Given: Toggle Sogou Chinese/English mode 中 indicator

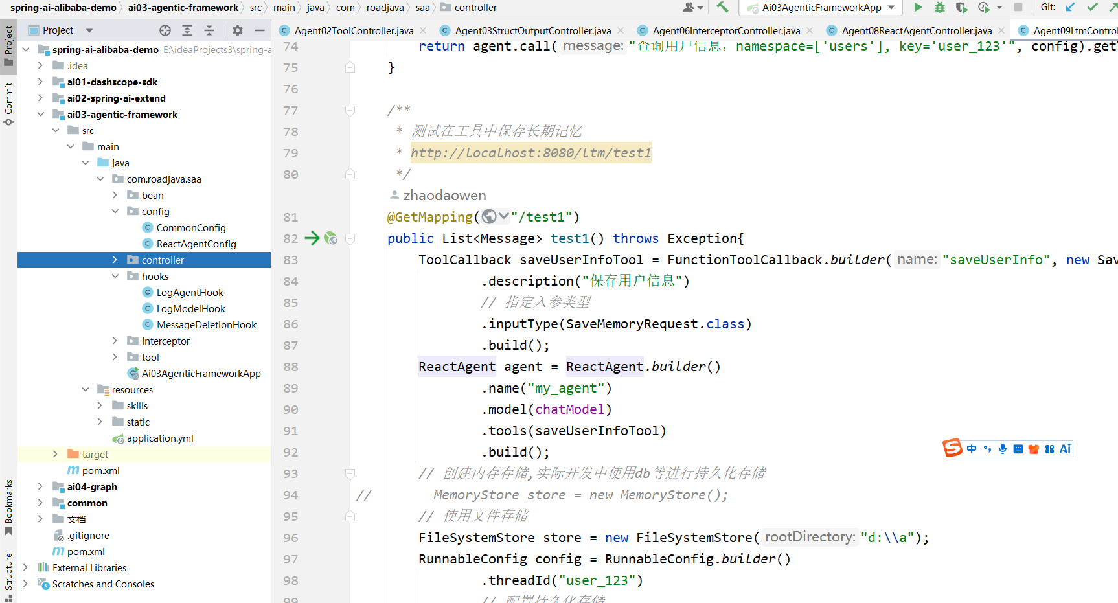Looking at the screenshot, I should pyautogui.click(x=972, y=449).
